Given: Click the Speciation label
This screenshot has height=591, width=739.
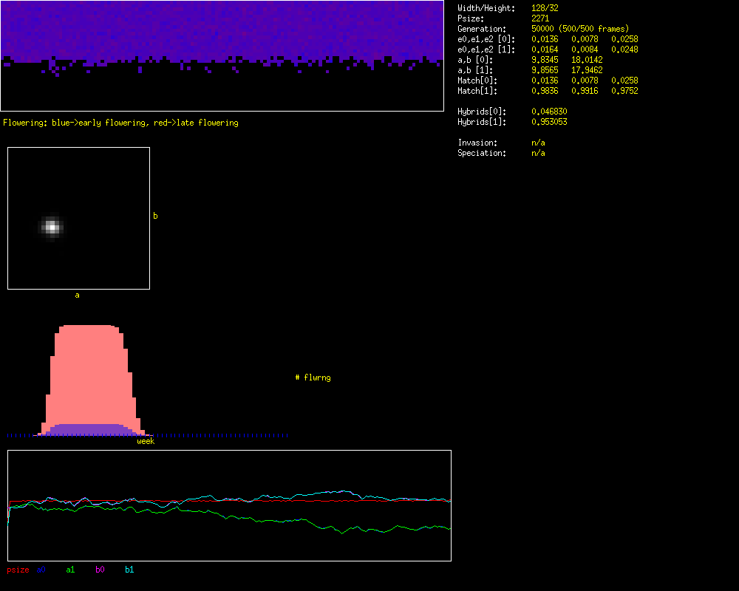Looking at the screenshot, I should pyautogui.click(x=482, y=153).
